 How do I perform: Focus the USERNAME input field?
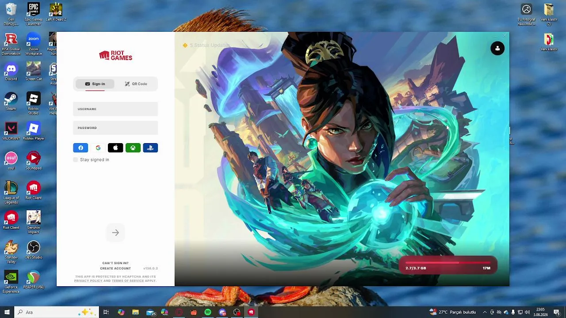[115, 109]
